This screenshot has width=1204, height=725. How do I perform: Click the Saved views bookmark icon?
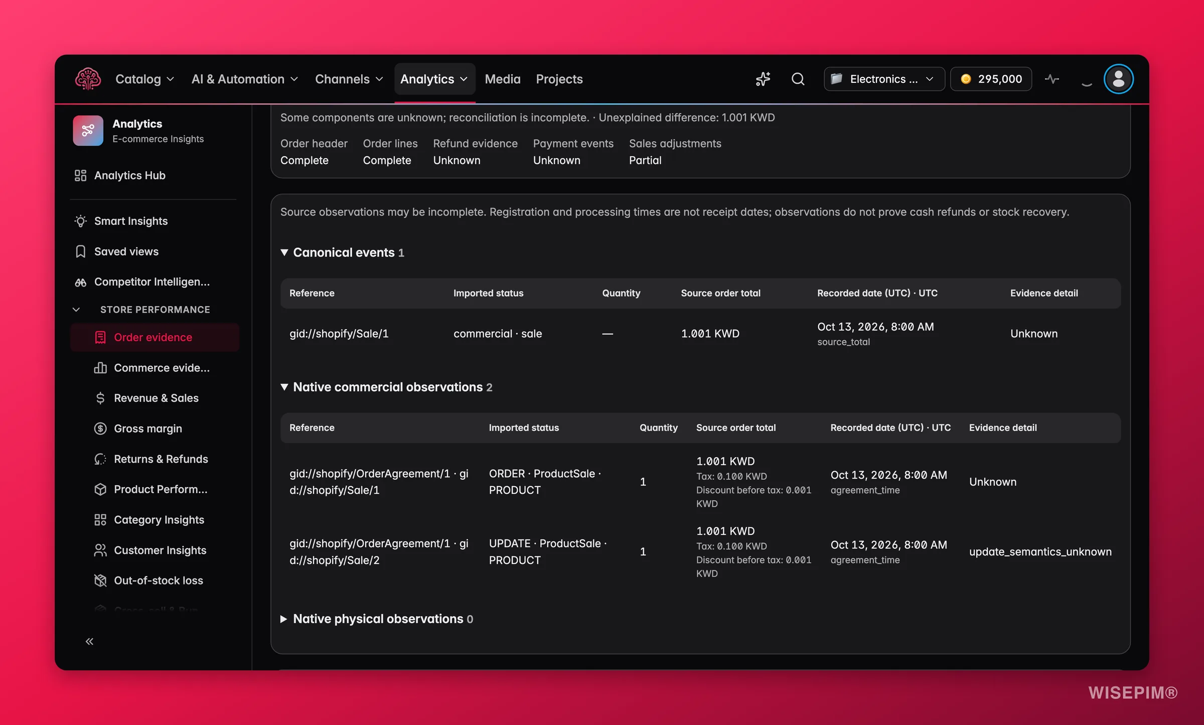coord(80,251)
